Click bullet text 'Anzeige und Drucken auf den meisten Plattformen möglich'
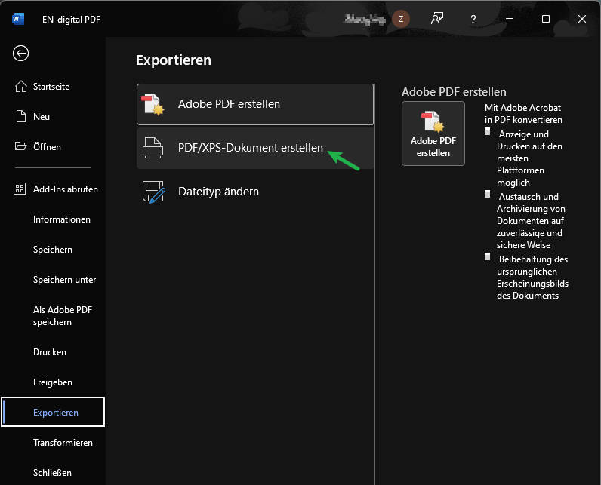Screen dimensions: 601x485 pos(529,158)
